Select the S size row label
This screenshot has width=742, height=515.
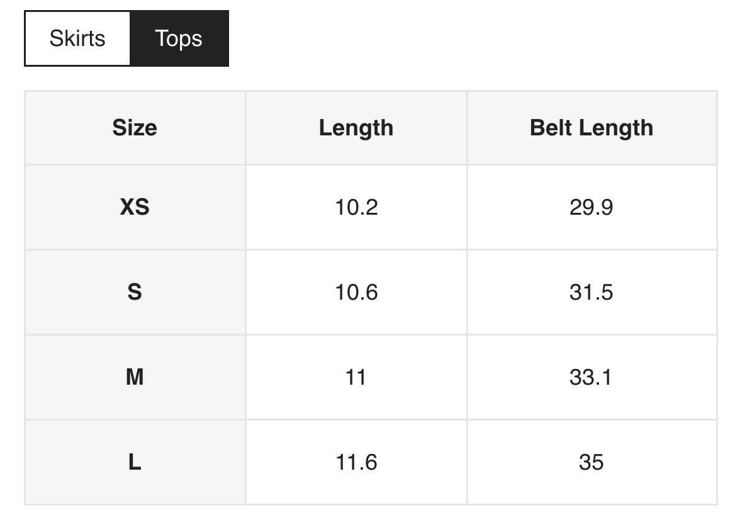(135, 292)
